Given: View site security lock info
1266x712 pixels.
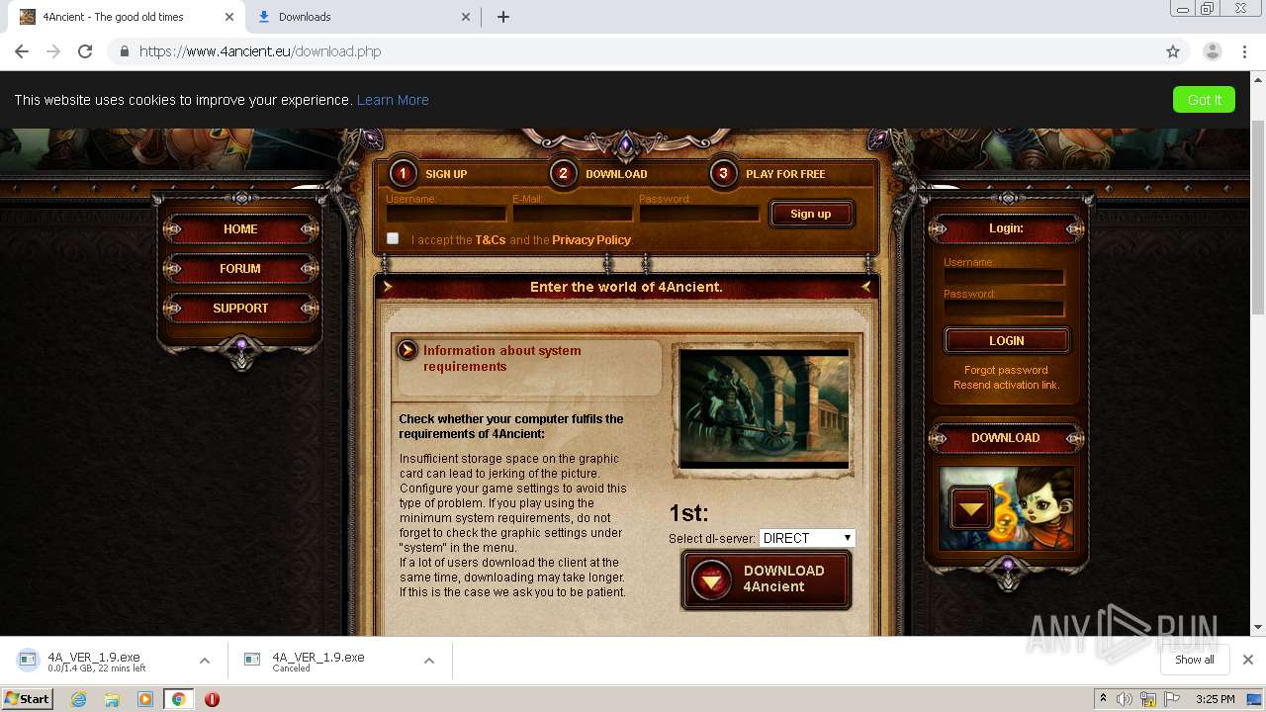Looking at the screenshot, I should coord(124,51).
